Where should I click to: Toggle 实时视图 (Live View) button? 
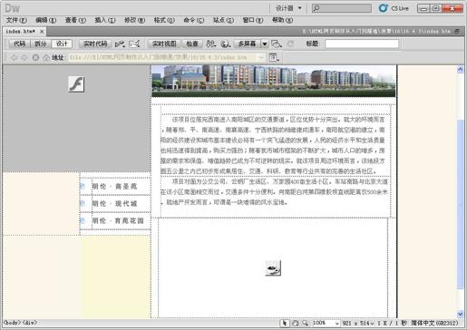[x=164, y=44]
